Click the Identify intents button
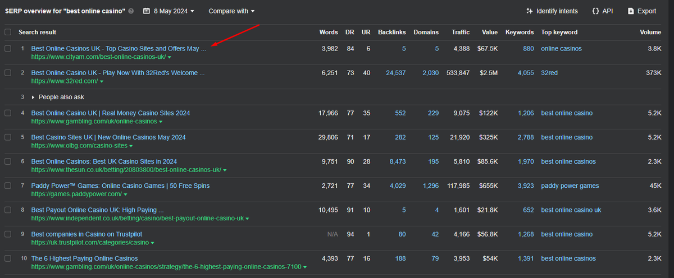 (x=552, y=11)
